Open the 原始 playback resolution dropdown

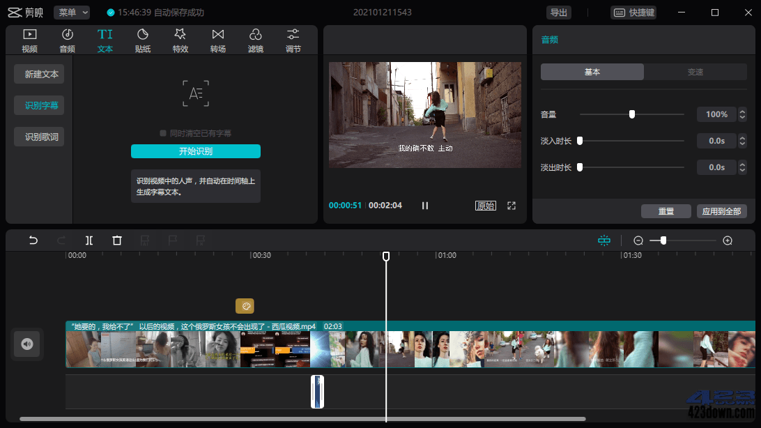click(486, 206)
